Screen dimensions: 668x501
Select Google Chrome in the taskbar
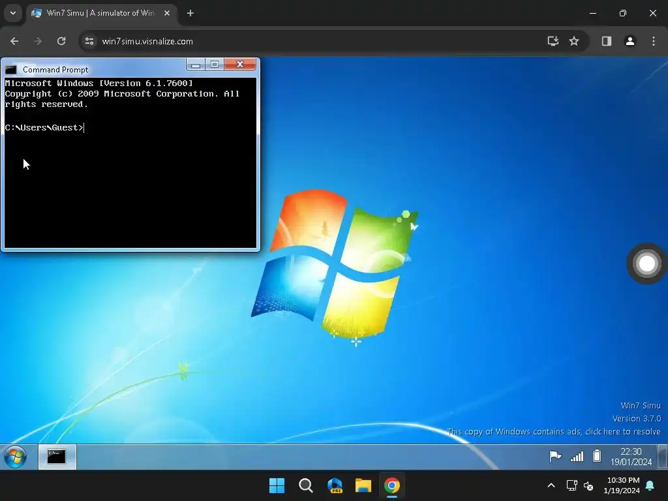click(392, 485)
